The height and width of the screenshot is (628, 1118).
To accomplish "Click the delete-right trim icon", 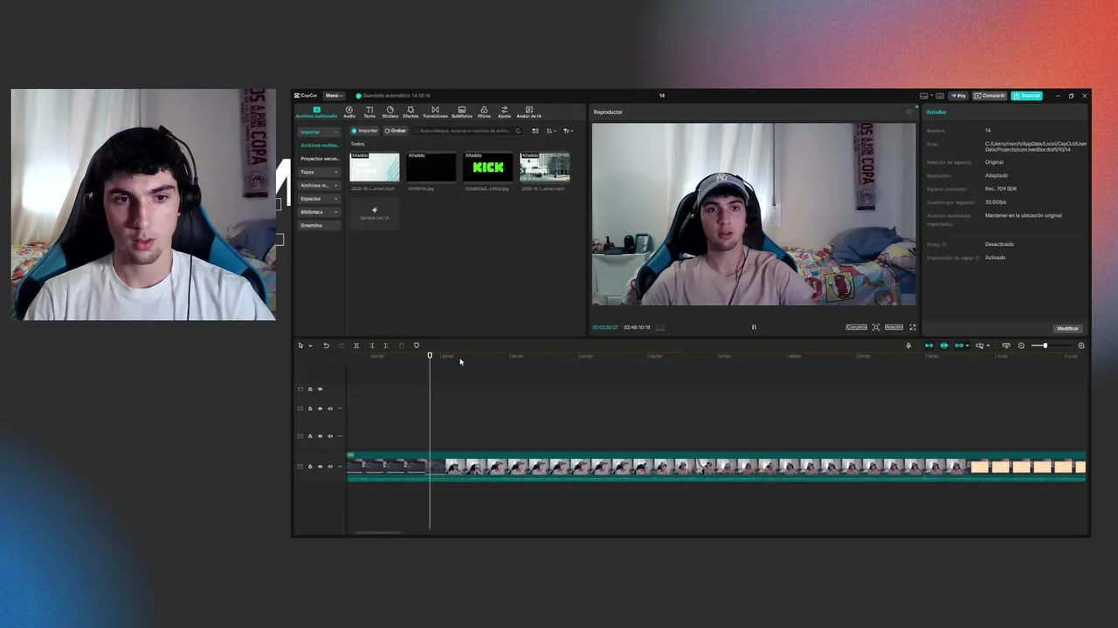I will (x=386, y=345).
